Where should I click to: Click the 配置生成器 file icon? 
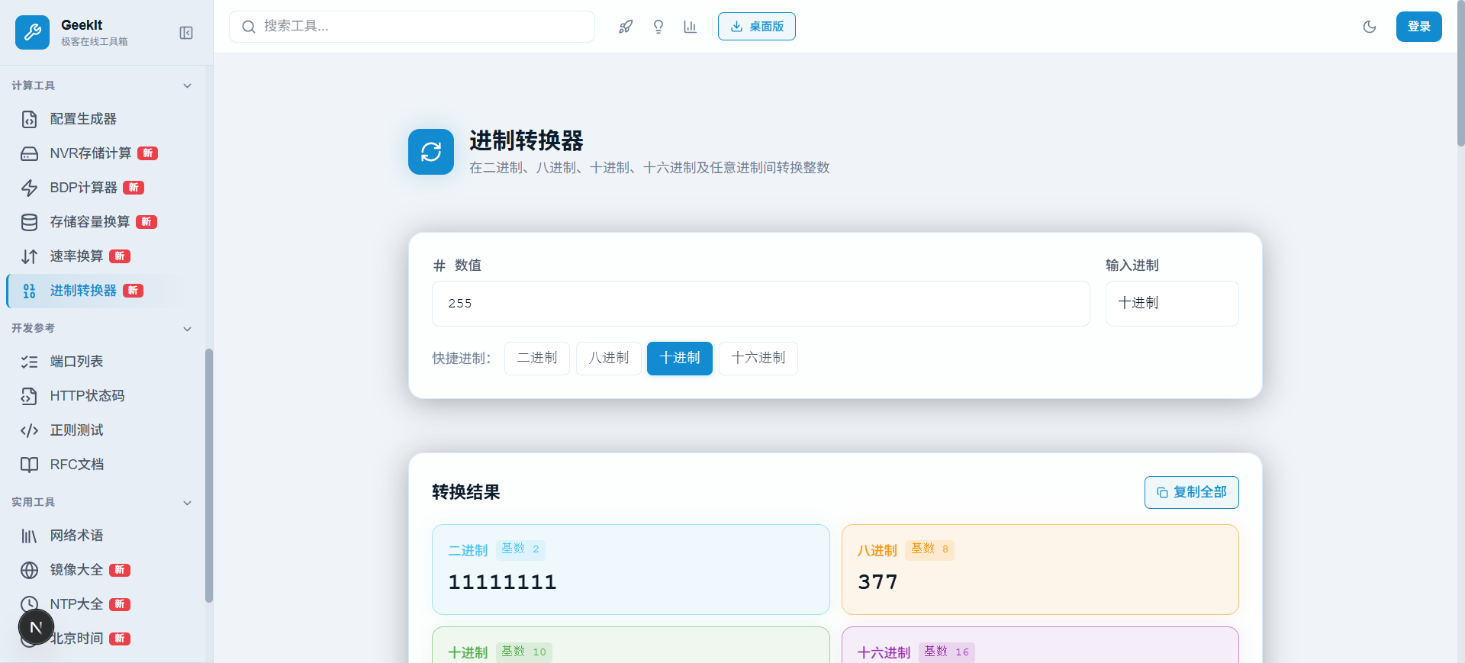click(29, 119)
